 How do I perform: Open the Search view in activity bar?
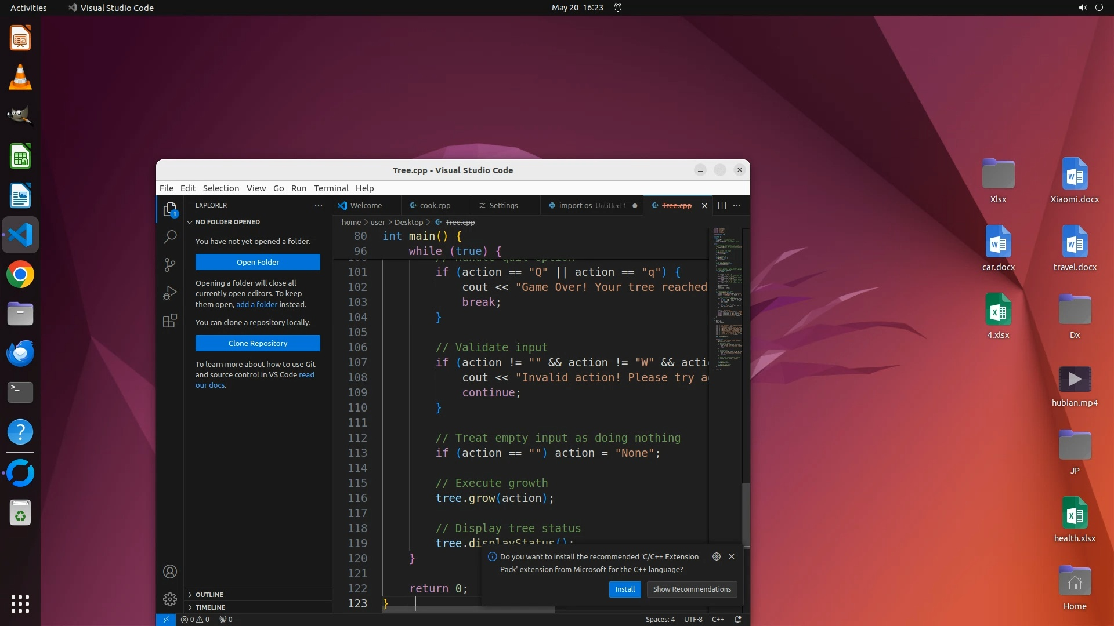[169, 236]
